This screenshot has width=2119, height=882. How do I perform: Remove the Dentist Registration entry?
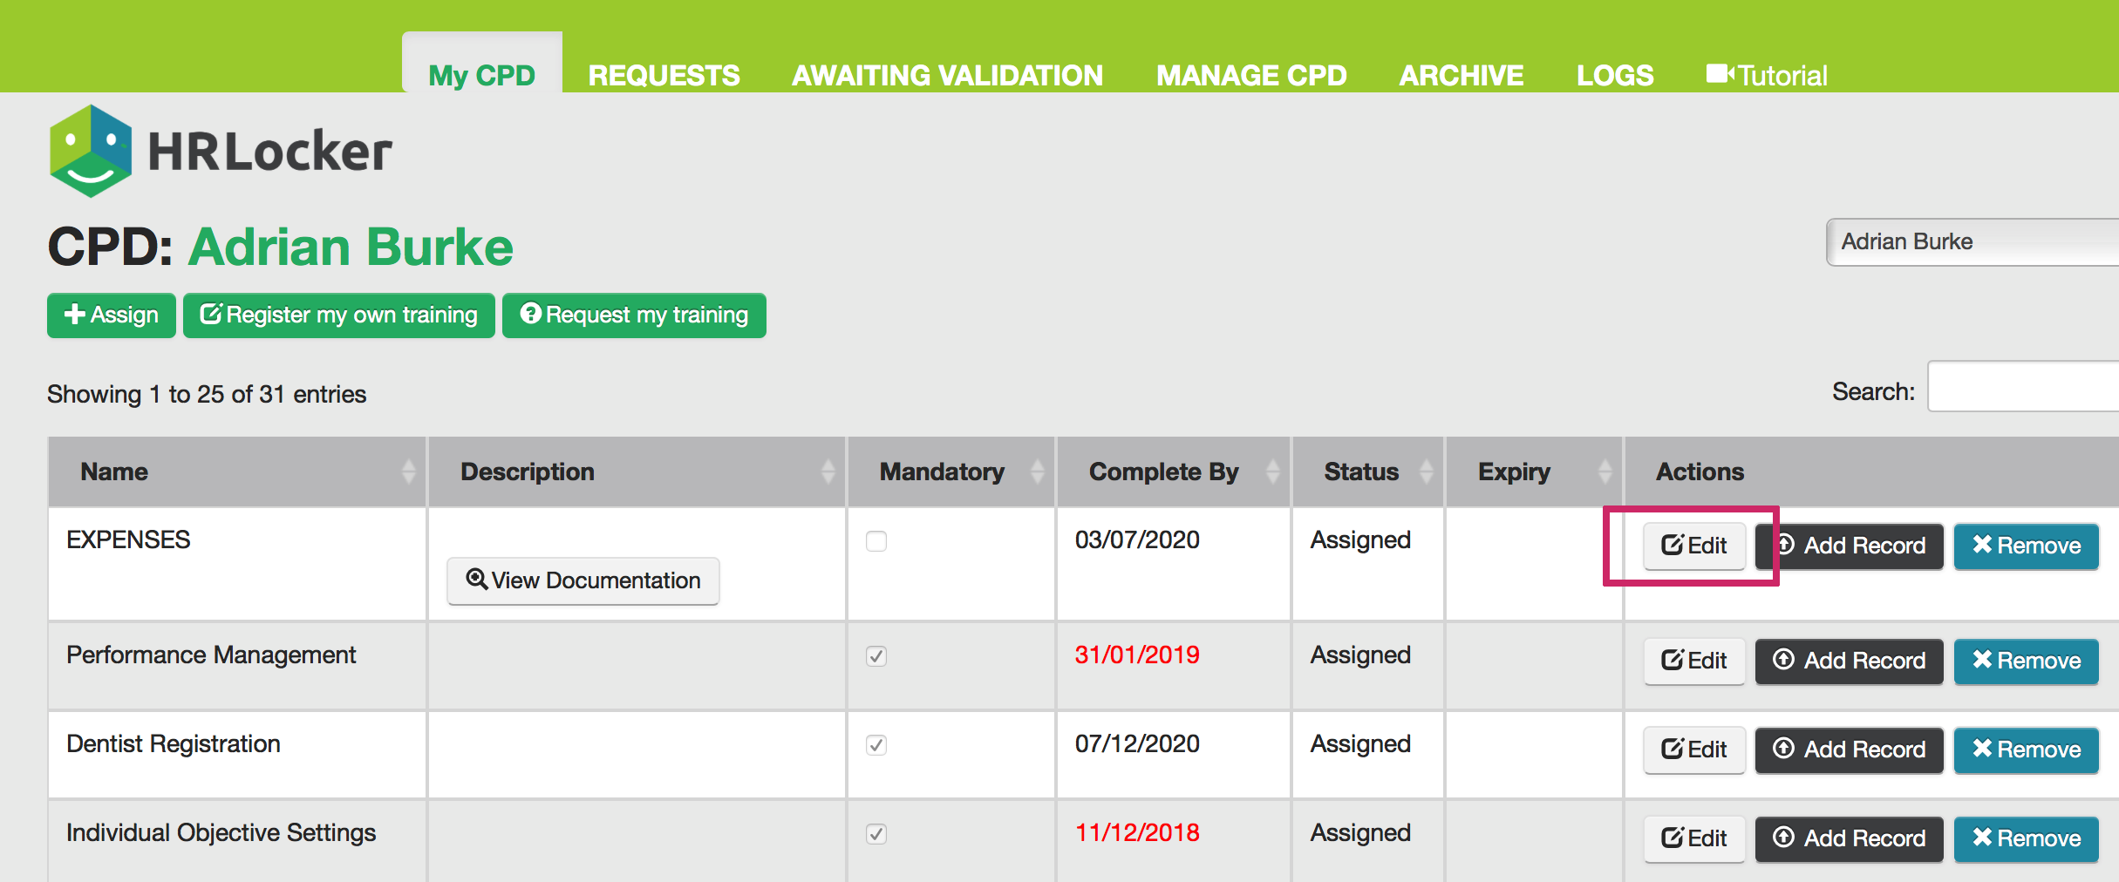click(2026, 750)
